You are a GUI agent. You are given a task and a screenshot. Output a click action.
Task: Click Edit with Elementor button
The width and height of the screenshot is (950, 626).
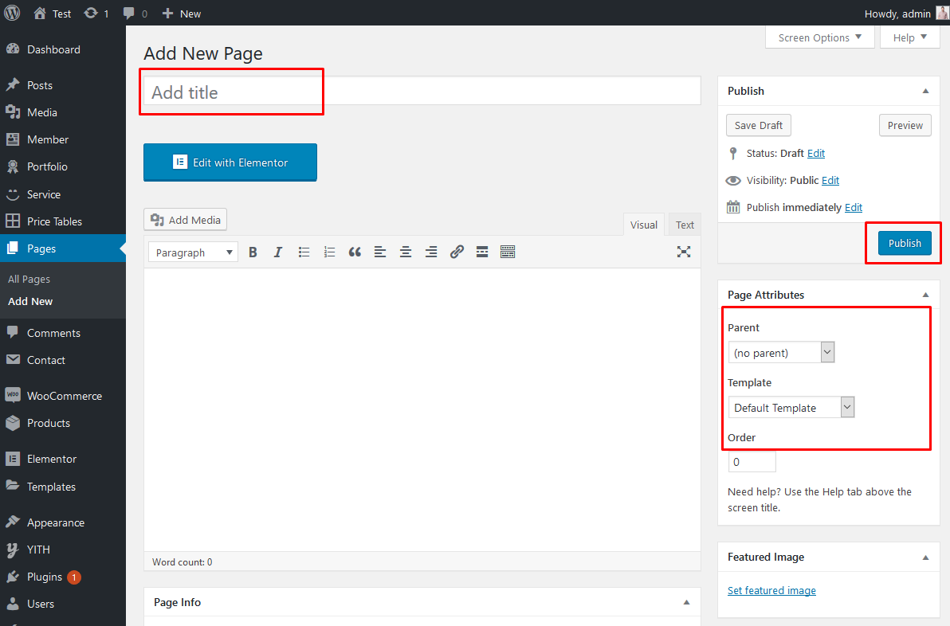click(x=230, y=162)
